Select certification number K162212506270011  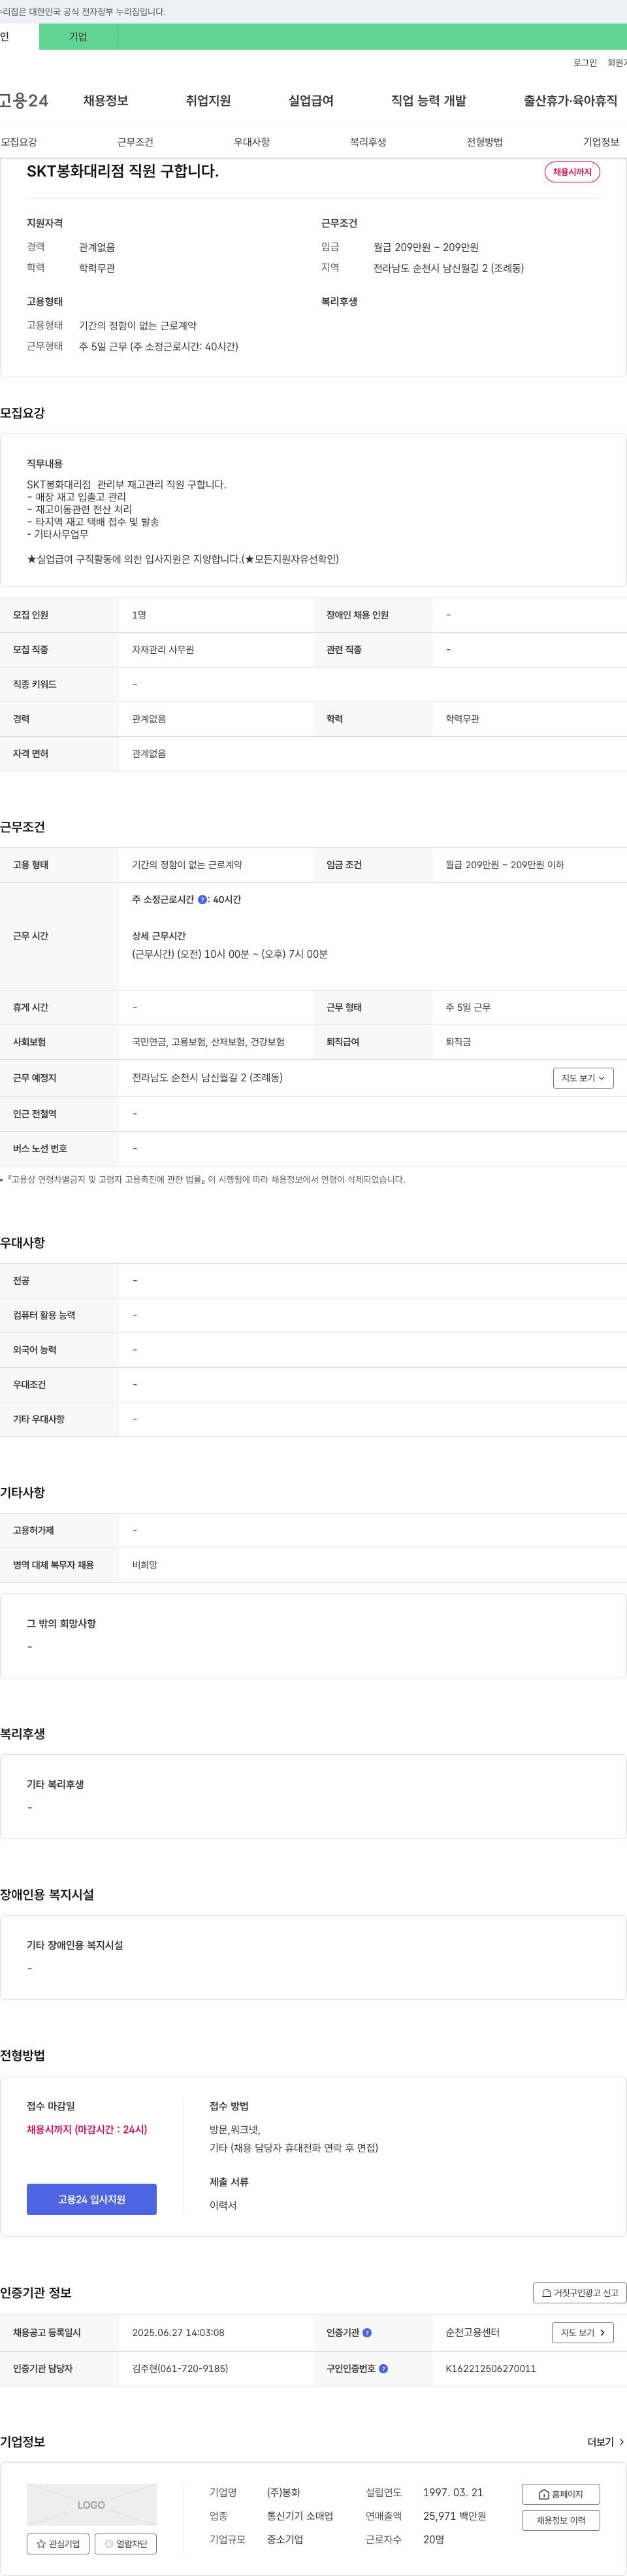point(490,2368)
